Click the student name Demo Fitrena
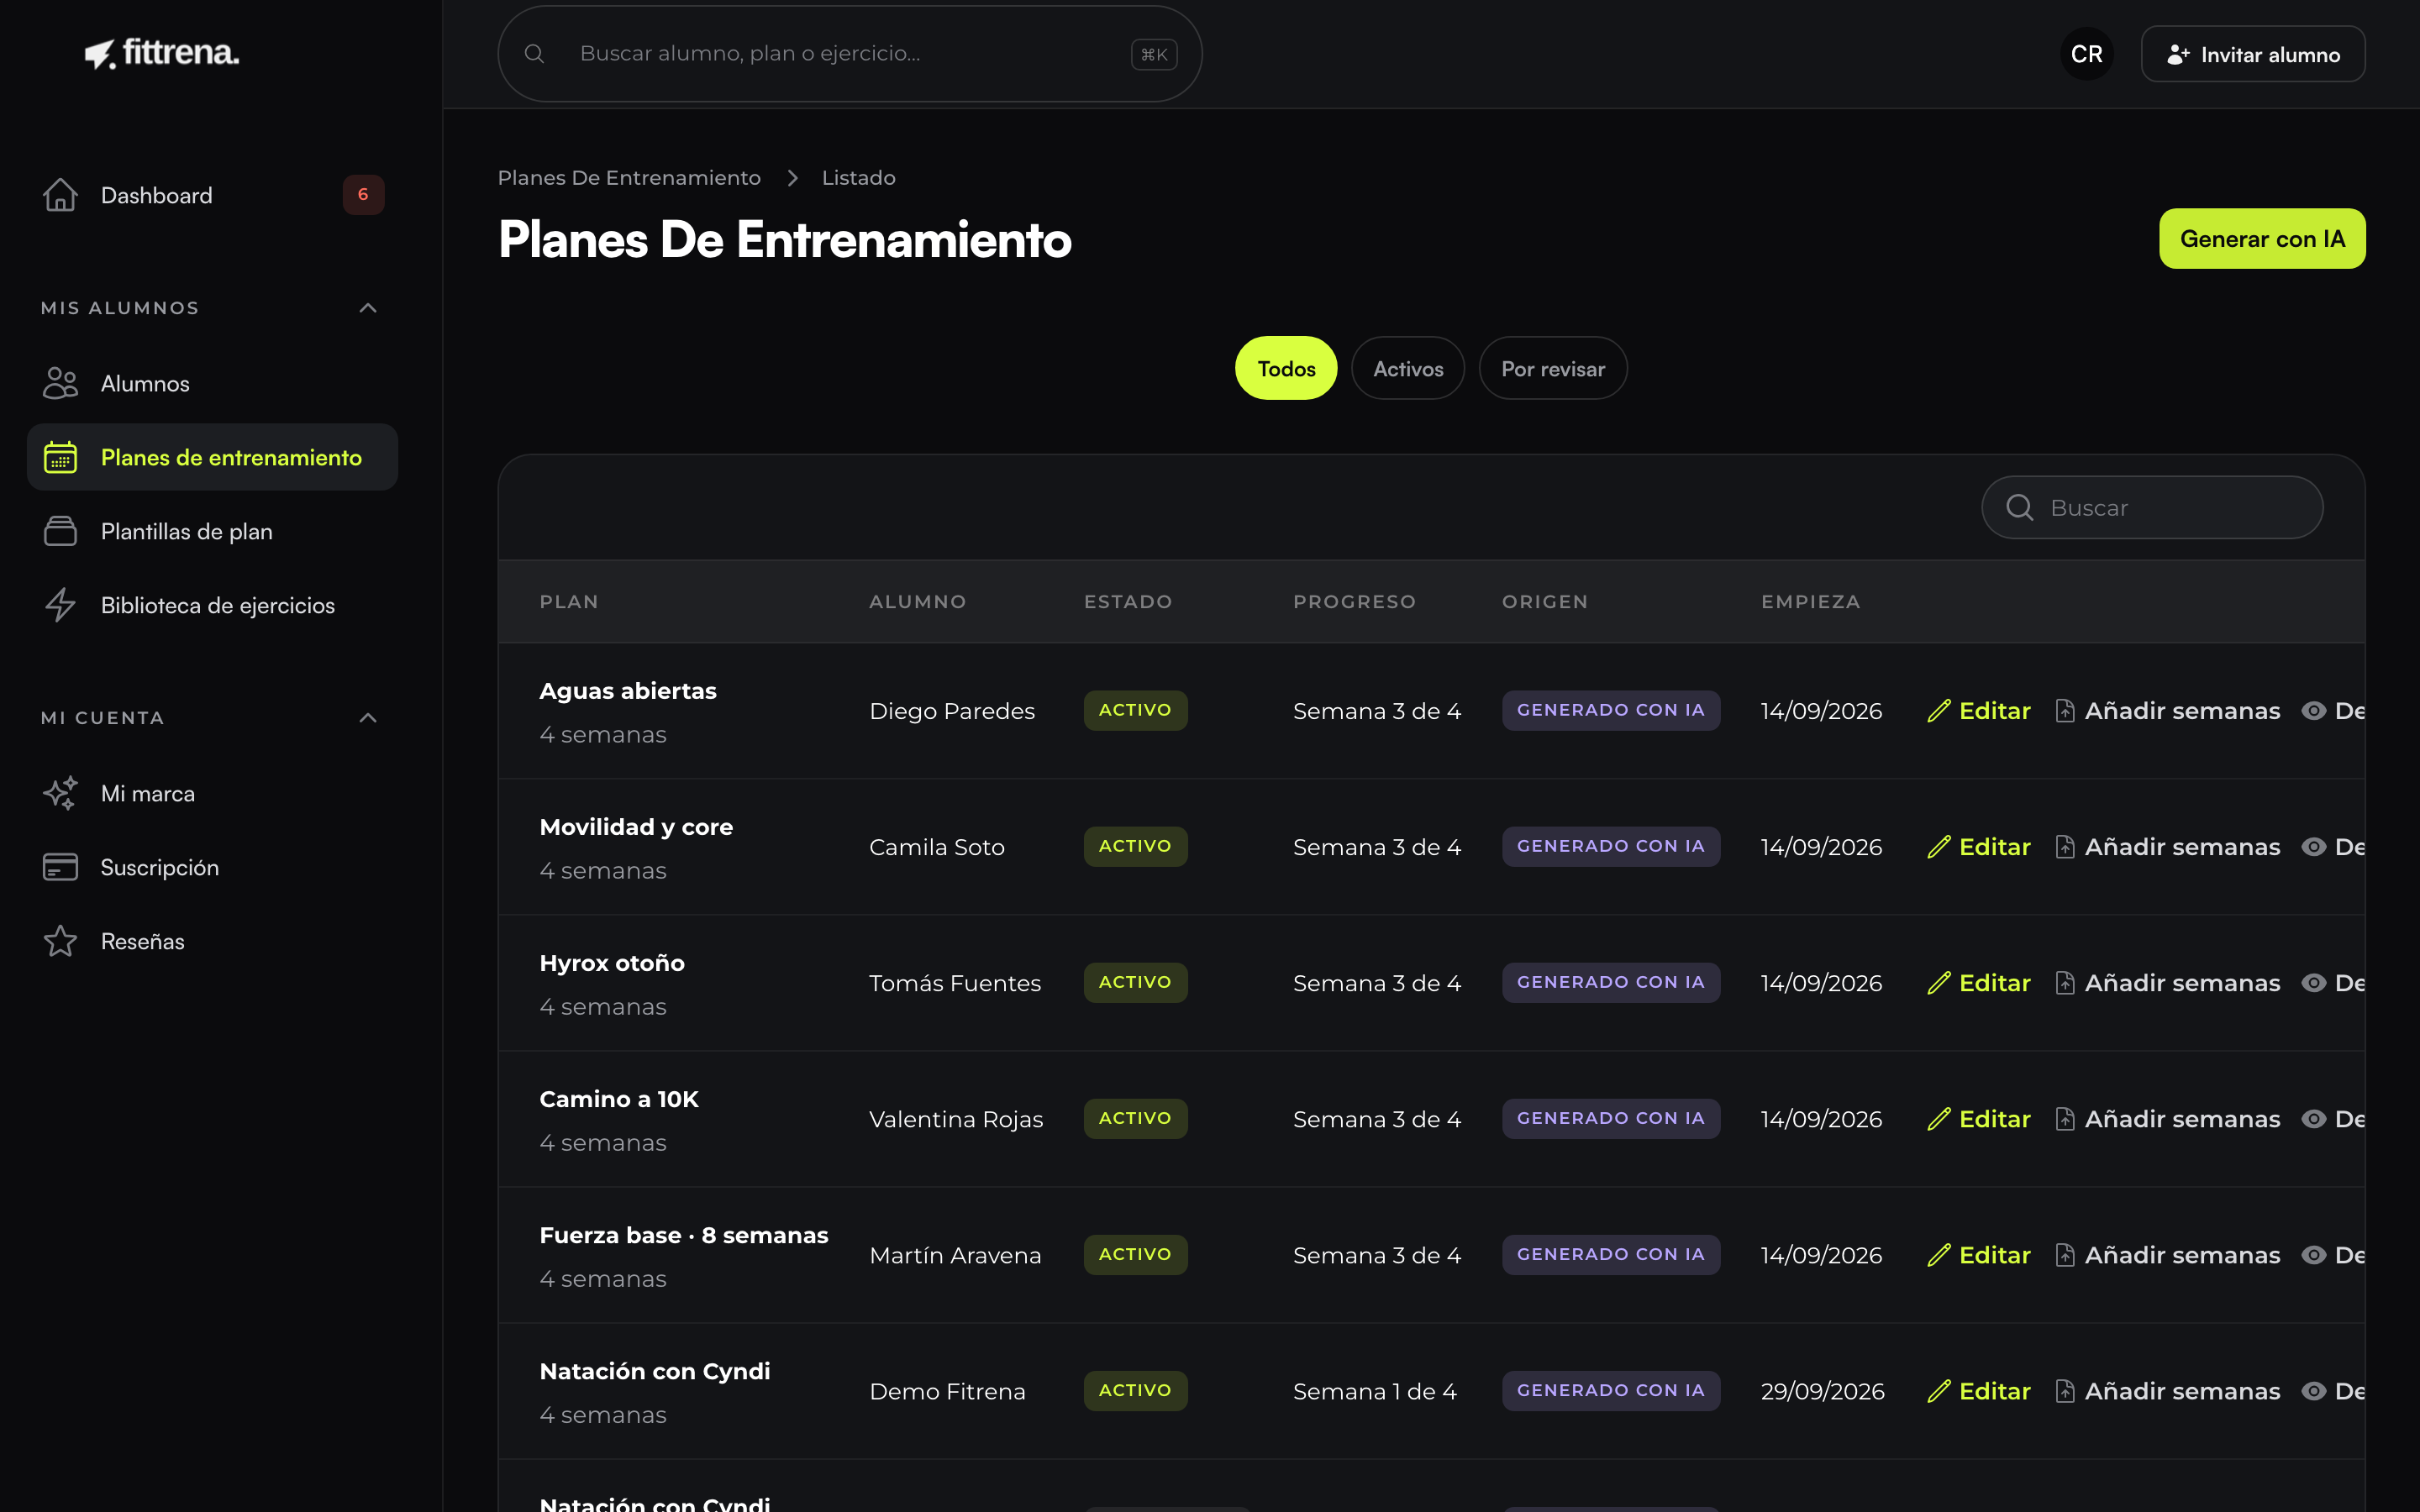 (x=947, y=1391)
